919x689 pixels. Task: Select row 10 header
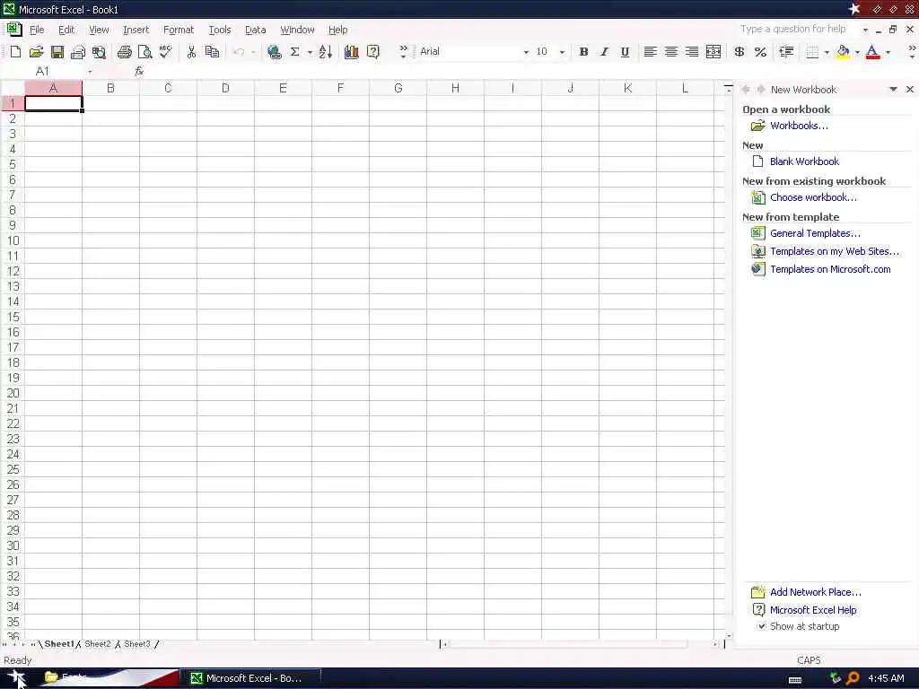13,240
